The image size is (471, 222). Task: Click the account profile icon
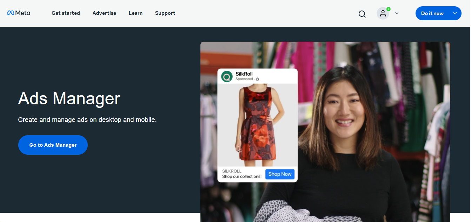pos(383,14)
